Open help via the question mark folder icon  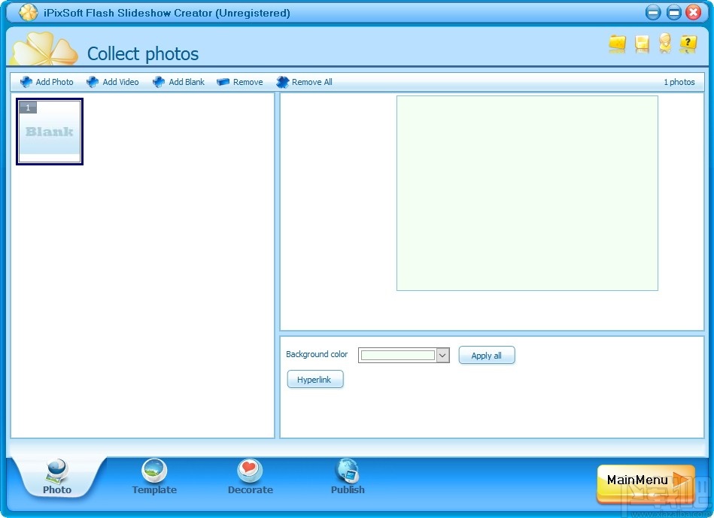(x=688, y=44)
